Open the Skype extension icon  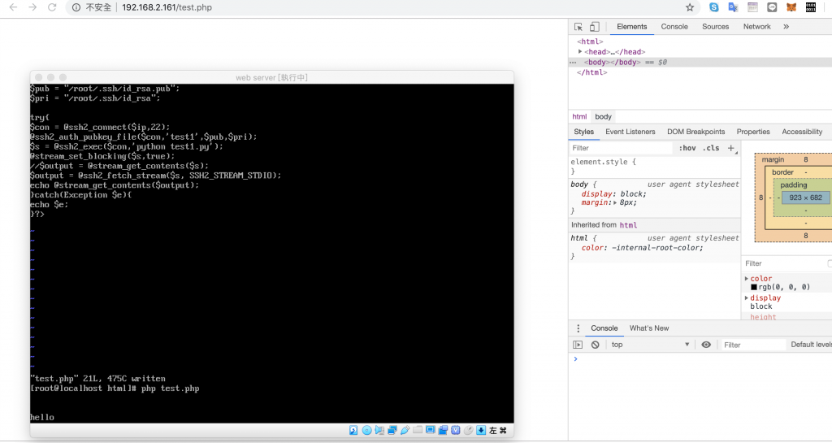pos(714,7)
